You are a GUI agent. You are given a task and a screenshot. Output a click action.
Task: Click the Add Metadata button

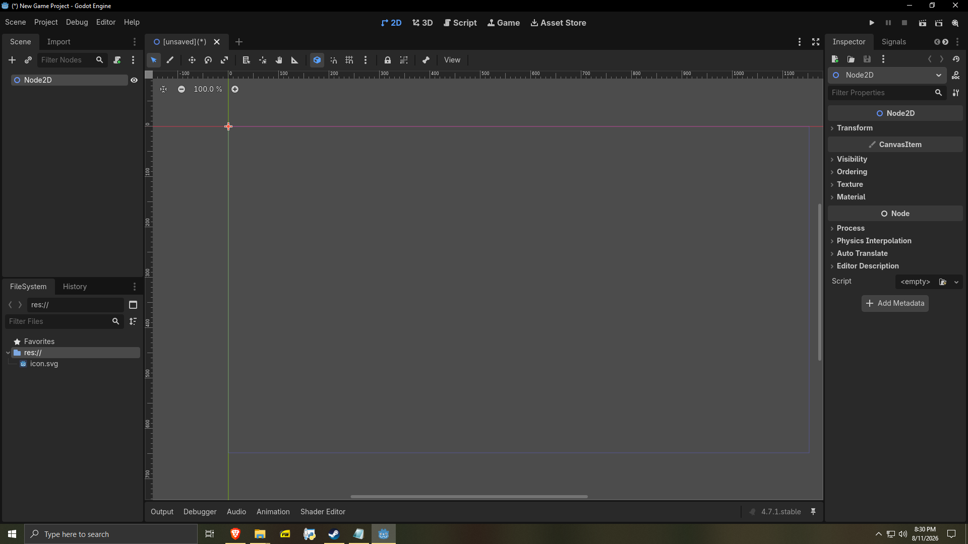click(x=895, y=303)
